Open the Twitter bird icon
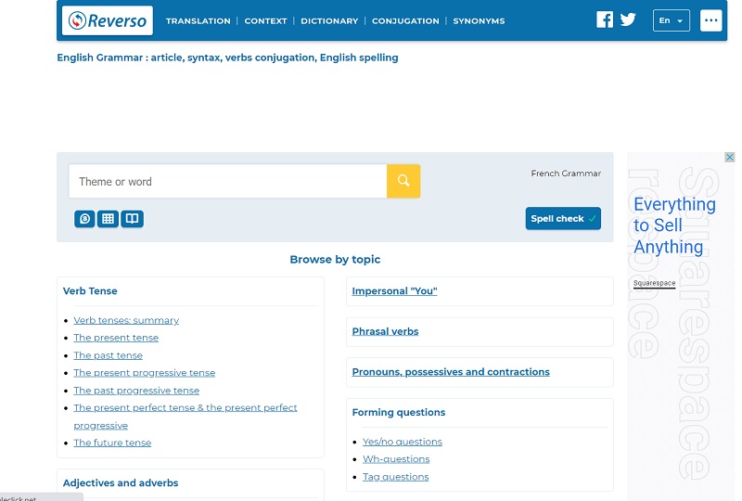Viewport: 742px width, 501px height. 628,19
